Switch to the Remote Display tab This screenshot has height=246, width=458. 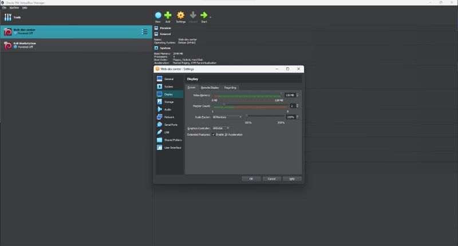[x=210, y=88]
